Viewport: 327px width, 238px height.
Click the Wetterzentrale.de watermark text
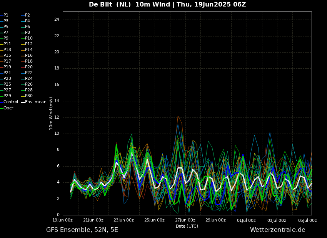(277, 230)
